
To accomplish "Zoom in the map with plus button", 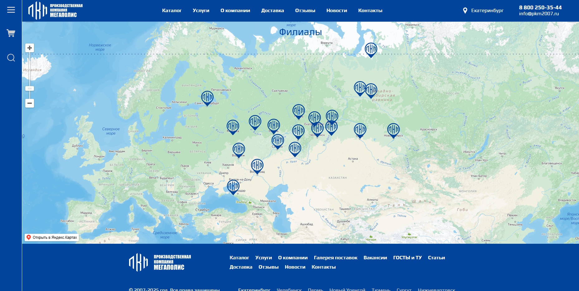I will click(30, 48).
